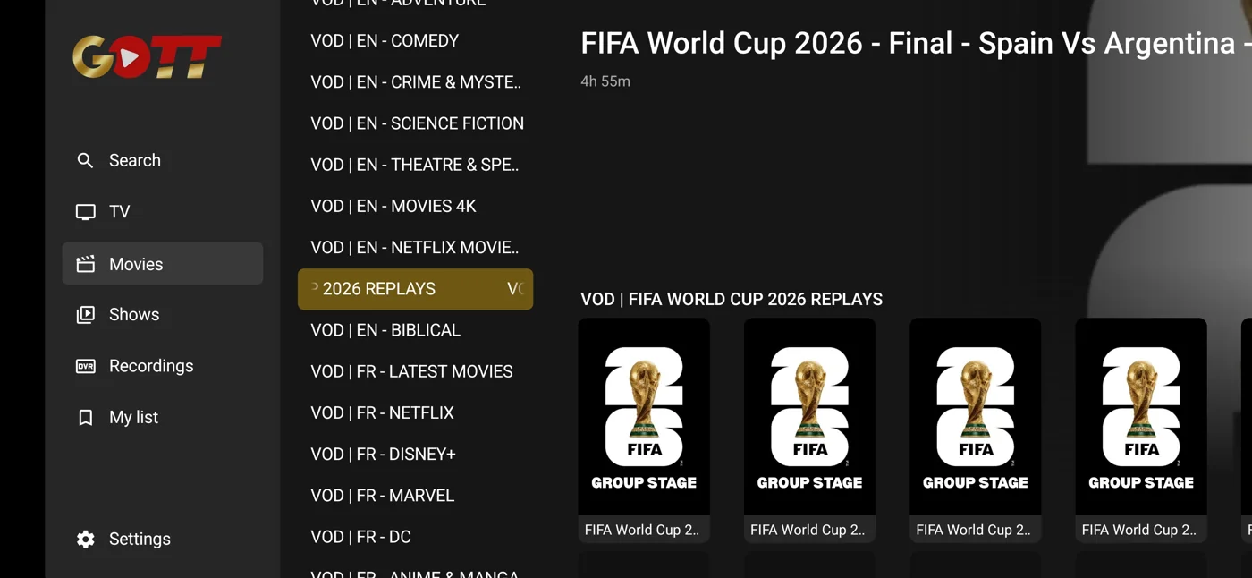Click the Movies clapperboard icon
The height and width of the screenshot is (578, 1252).
(x=85, y=264)
